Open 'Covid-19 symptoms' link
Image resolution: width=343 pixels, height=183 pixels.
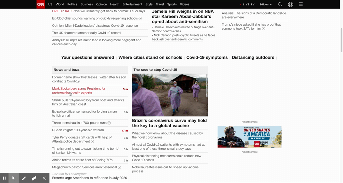207,57
